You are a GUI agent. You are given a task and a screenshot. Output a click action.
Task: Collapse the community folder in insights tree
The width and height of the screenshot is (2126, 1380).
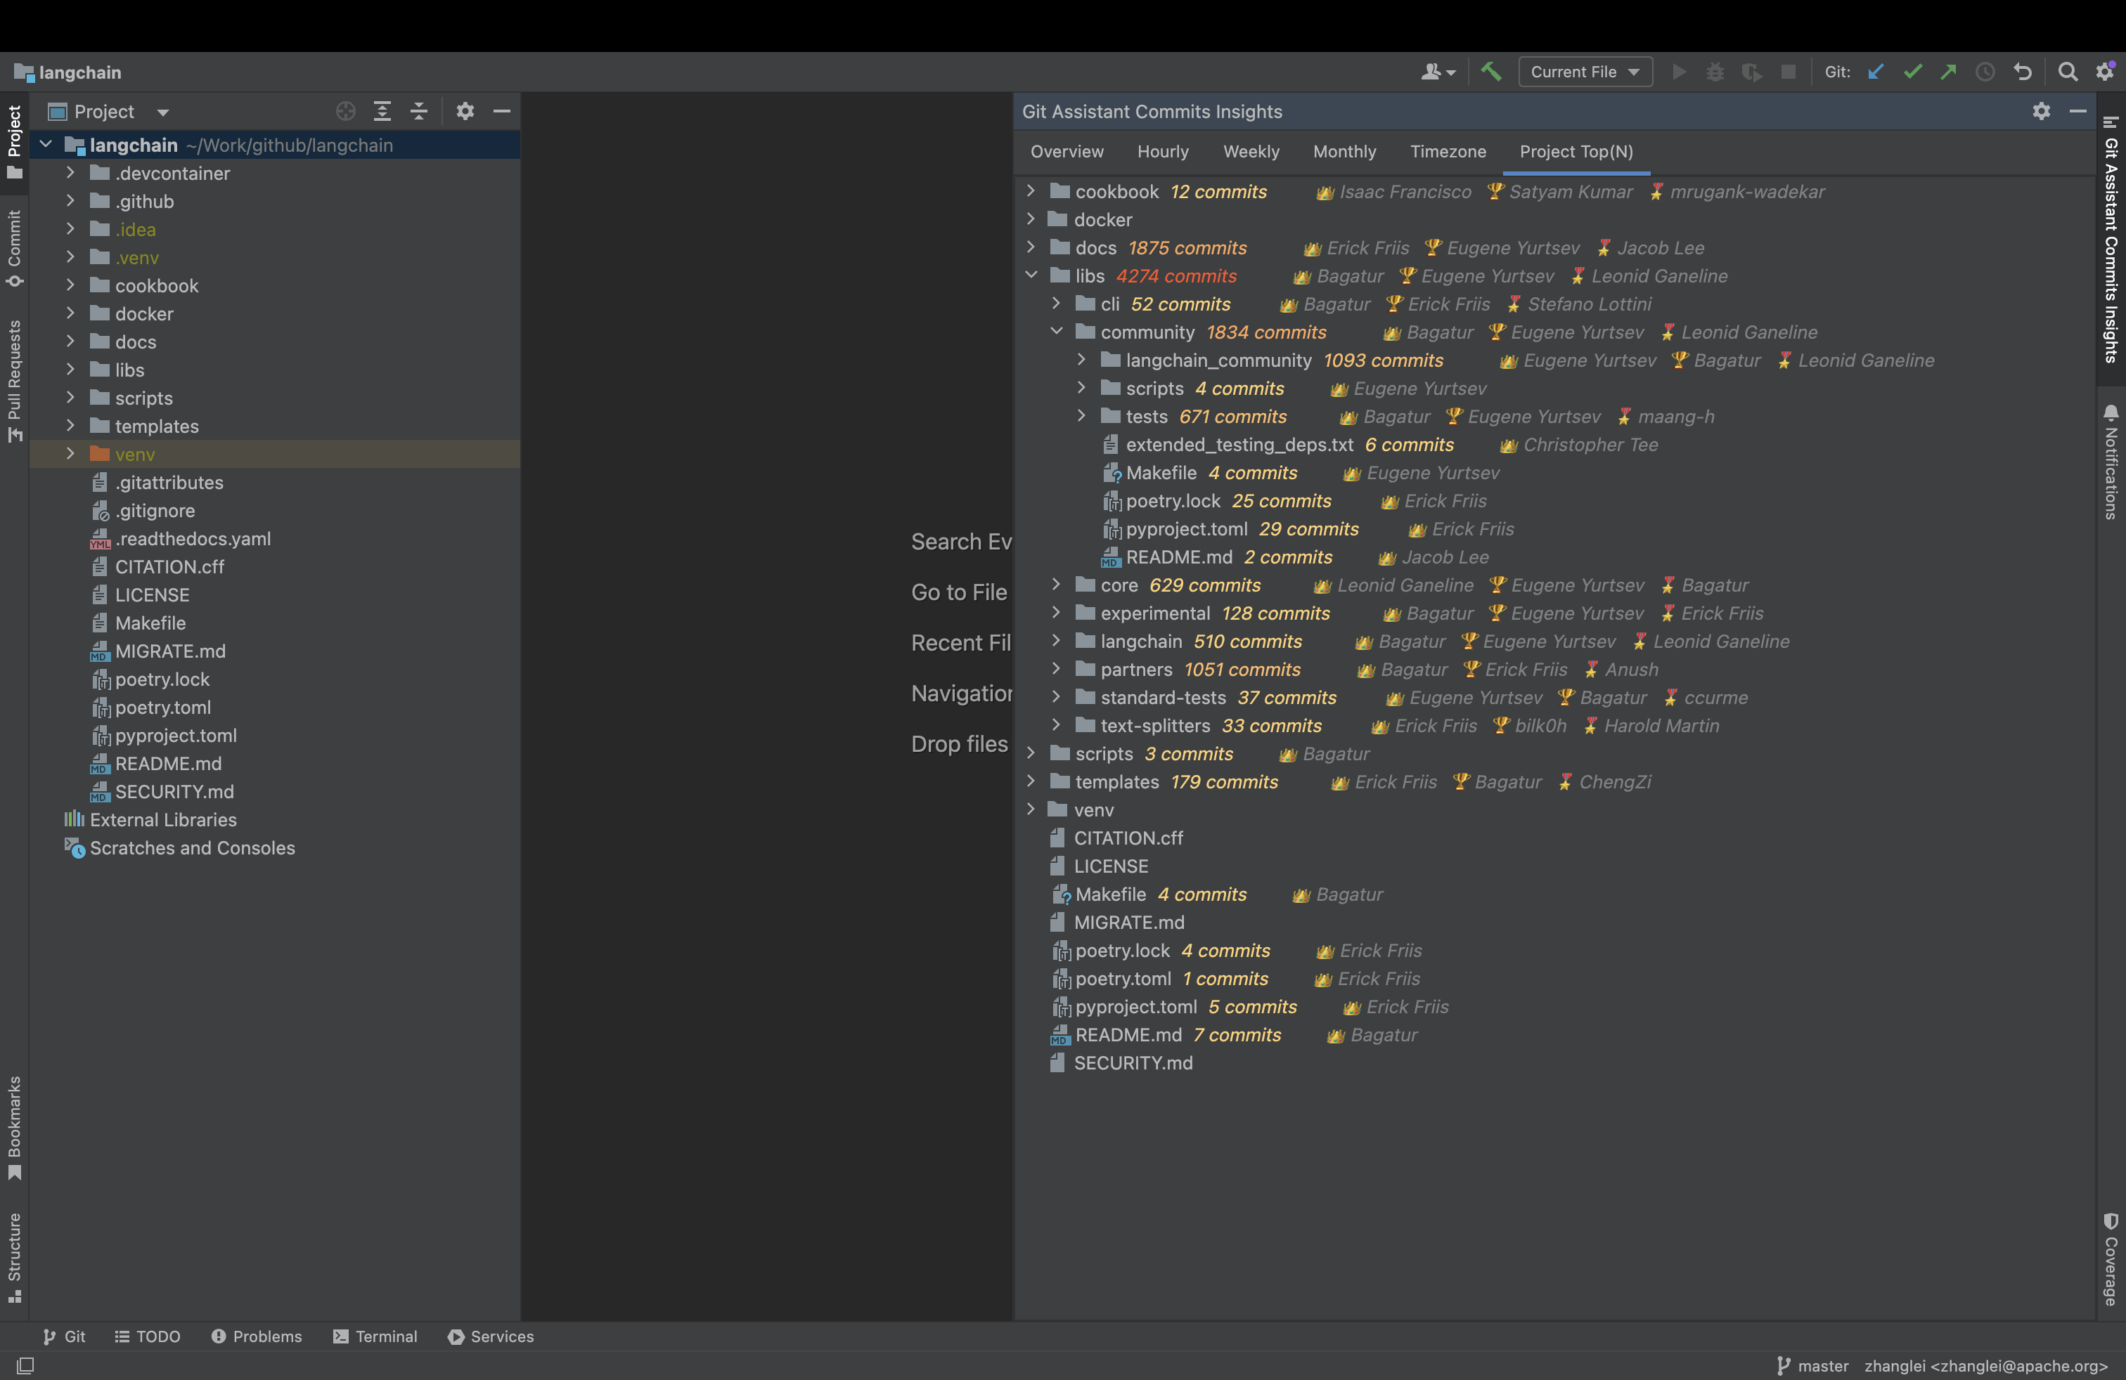click(x=1056, y=332)
